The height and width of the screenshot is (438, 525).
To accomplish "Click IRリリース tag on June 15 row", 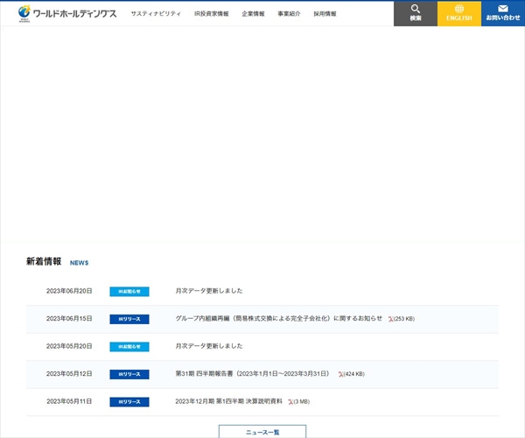I will 129,319.
